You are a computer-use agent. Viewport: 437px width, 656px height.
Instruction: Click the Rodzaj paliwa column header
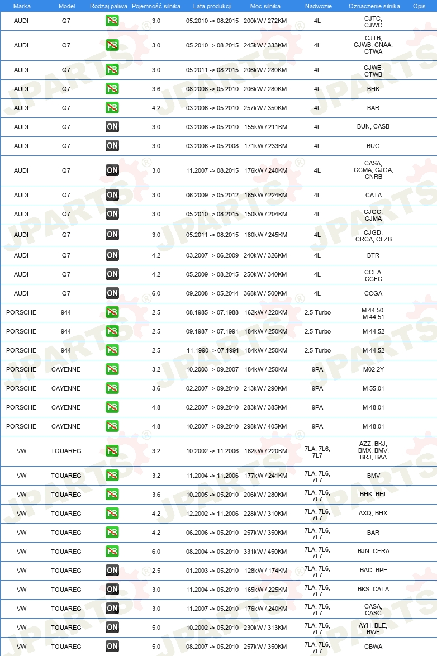(108, 6)
